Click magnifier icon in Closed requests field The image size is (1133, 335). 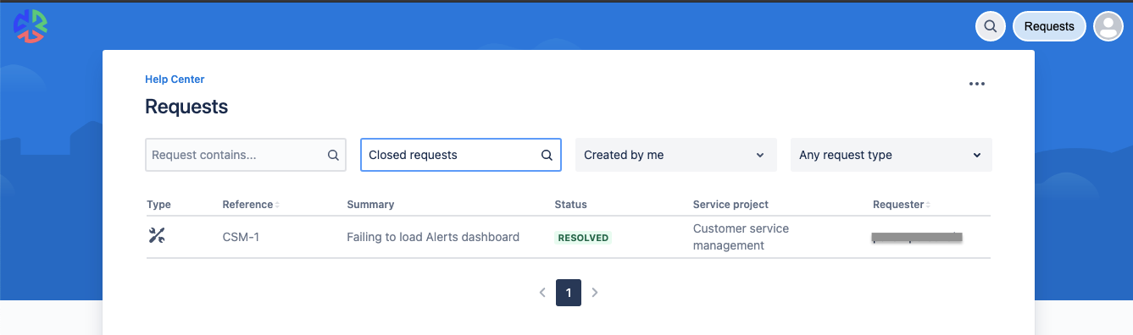click(x=547, y=156)
